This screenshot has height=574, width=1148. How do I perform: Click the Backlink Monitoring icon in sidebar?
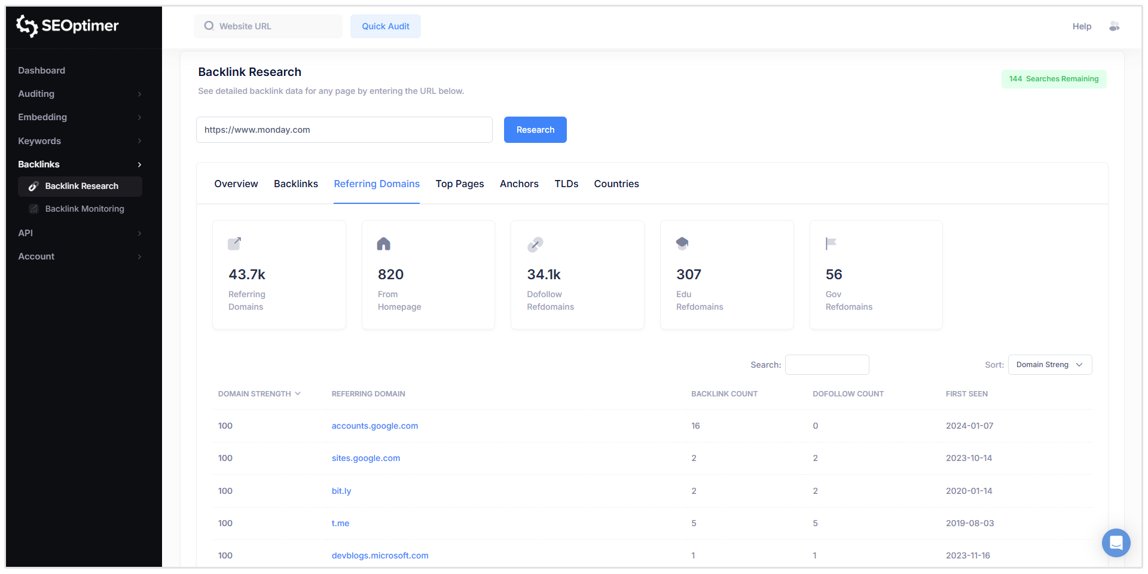(33, 209)
